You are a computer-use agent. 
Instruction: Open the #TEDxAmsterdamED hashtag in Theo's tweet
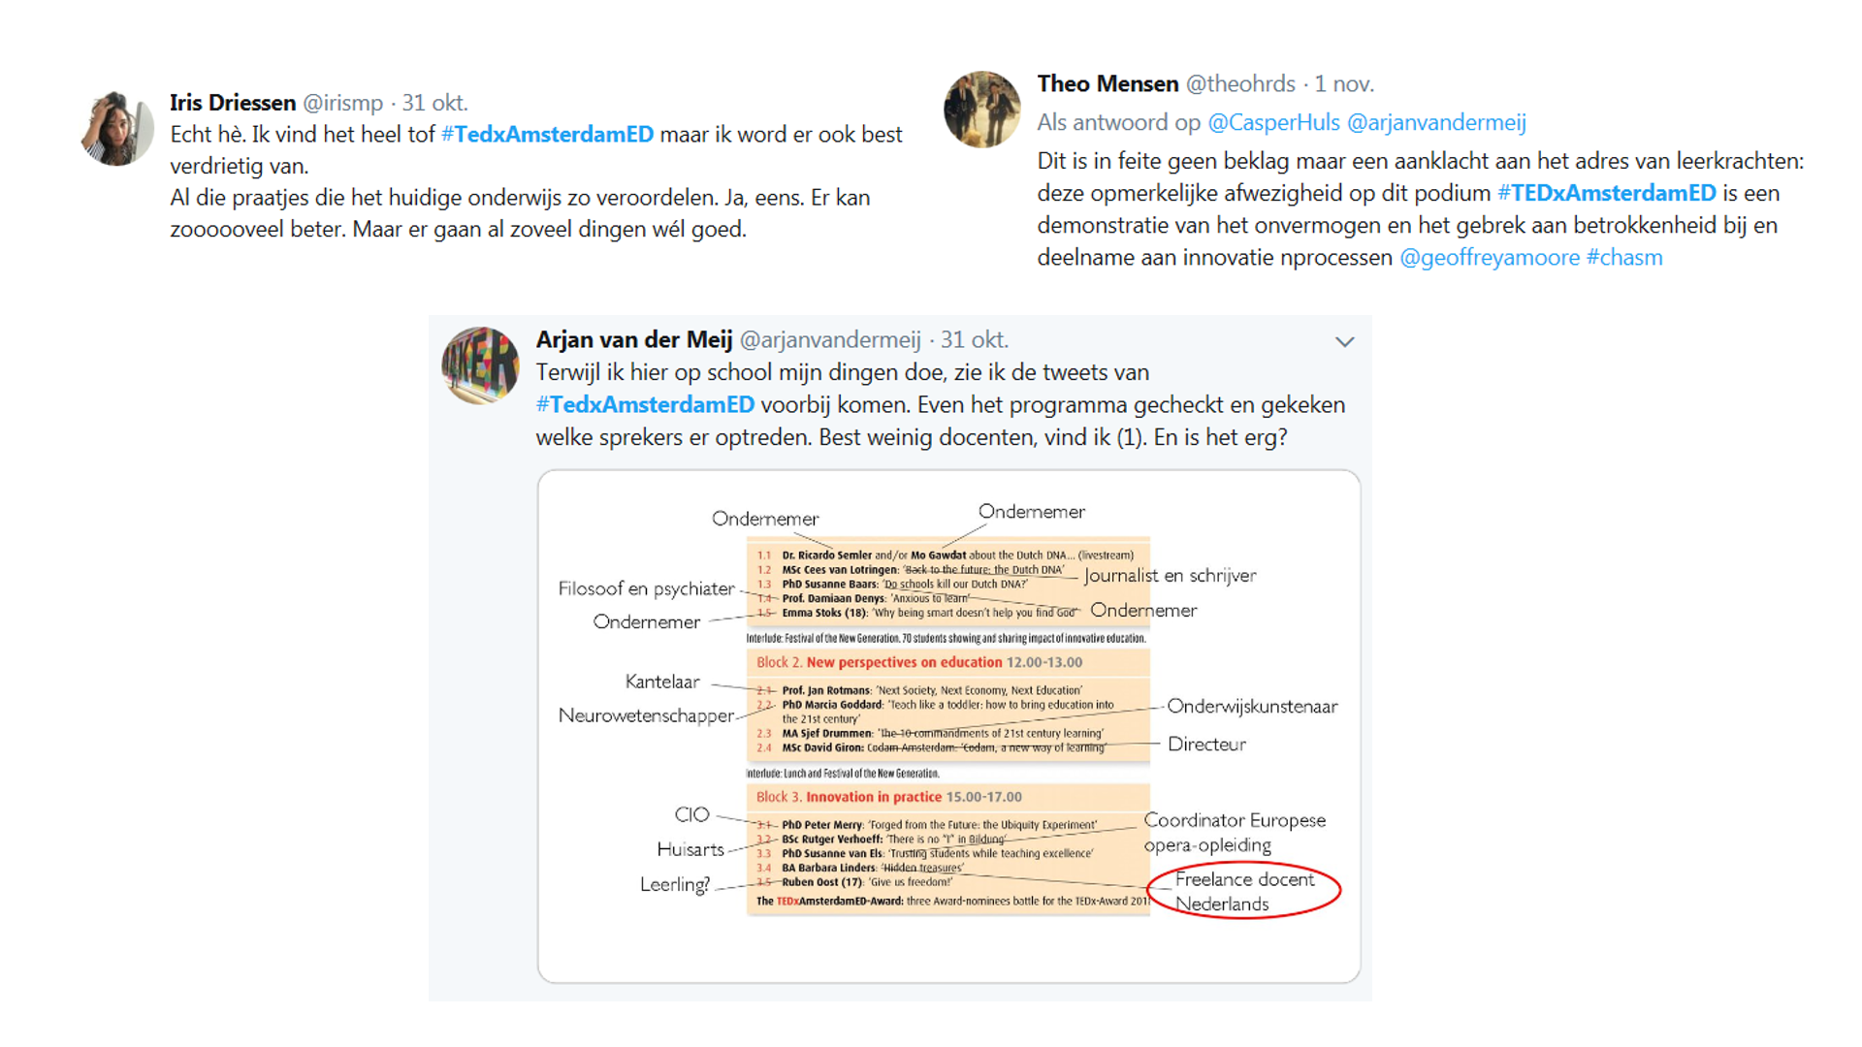(x=1606, y=193)
